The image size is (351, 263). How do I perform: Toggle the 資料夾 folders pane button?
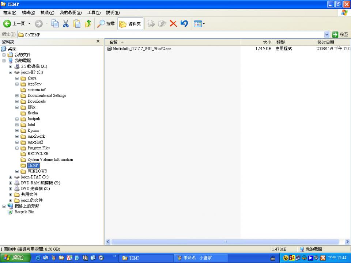[130, 23]
